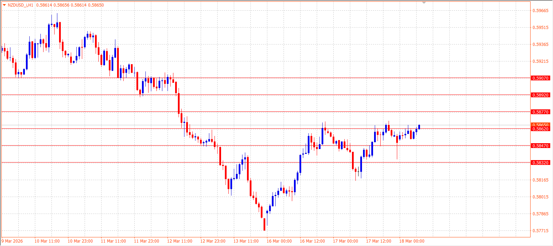
Task: Select the 0.58920 horizontal line price label
Action: [540, 95]
